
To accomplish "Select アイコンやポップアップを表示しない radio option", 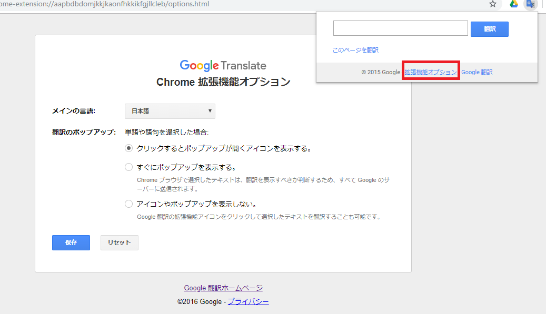I will coord(129,204).
